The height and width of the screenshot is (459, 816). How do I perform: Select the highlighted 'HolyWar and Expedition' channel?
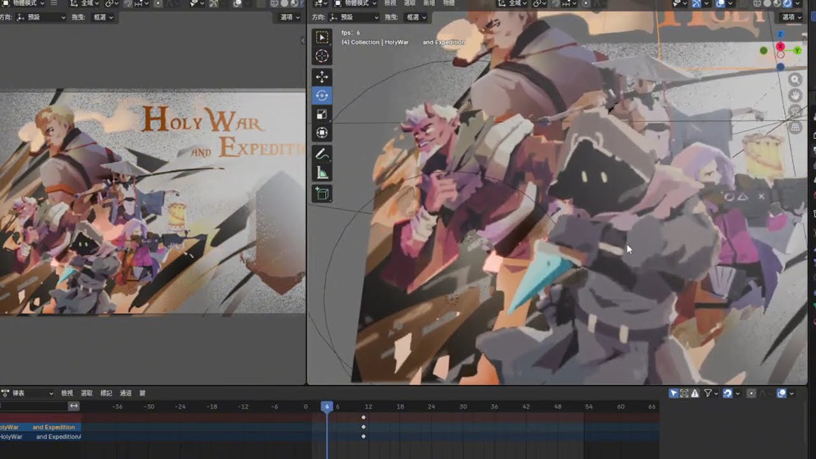click(40, 427)
